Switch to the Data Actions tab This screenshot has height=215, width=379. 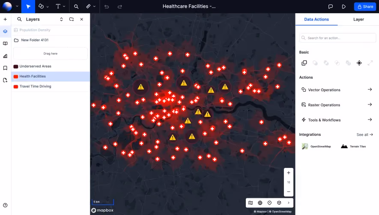point(316,19)
